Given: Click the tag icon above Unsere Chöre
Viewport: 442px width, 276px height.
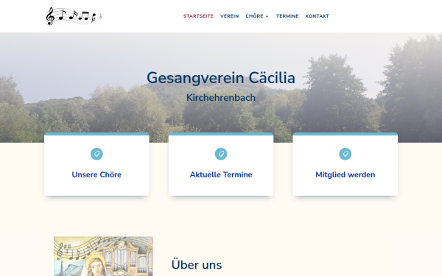Looking at the screenshot, I should (x=97, y=154).
